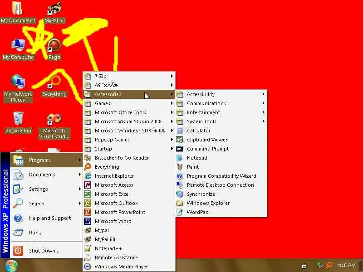The image size is (363, 272).
Task: Expand the Communications submenu arrow
Action: [x=264, y=103]
